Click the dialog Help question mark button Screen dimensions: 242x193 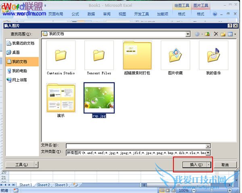230,25
